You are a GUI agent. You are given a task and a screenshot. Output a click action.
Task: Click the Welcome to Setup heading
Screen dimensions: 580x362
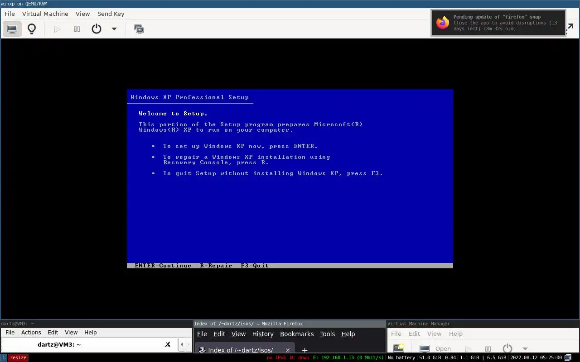pos(173,114)
